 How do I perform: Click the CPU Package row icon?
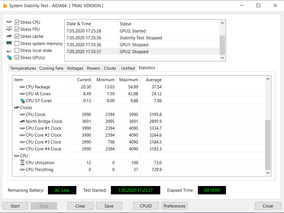[22, 87]
